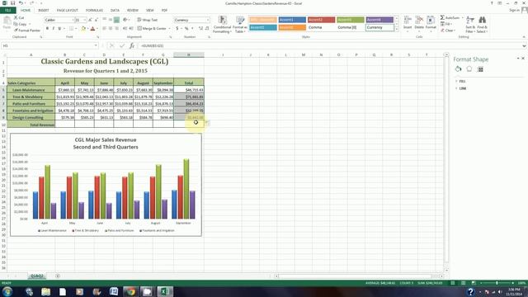Open the Name Box dropdown arrow
The height and width of the screenshot is (297, 528).
[96, 45]
